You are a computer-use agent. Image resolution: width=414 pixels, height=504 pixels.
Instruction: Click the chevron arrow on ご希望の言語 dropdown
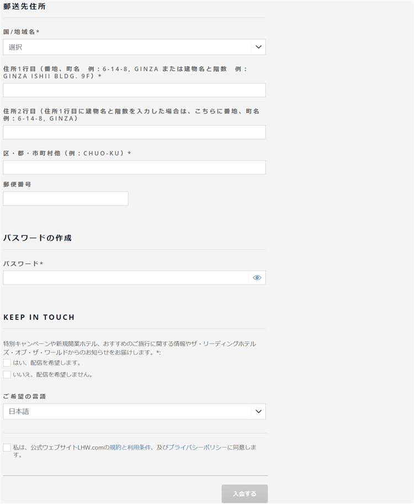pyautogui.click(x=258, y=412)
